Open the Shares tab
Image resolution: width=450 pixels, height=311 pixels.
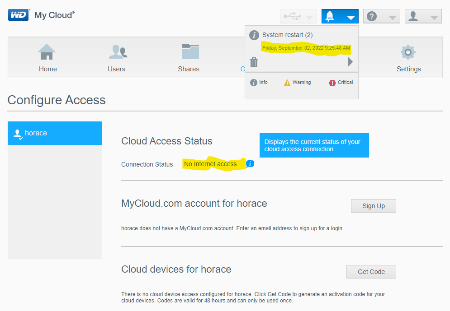click(189, 58)
